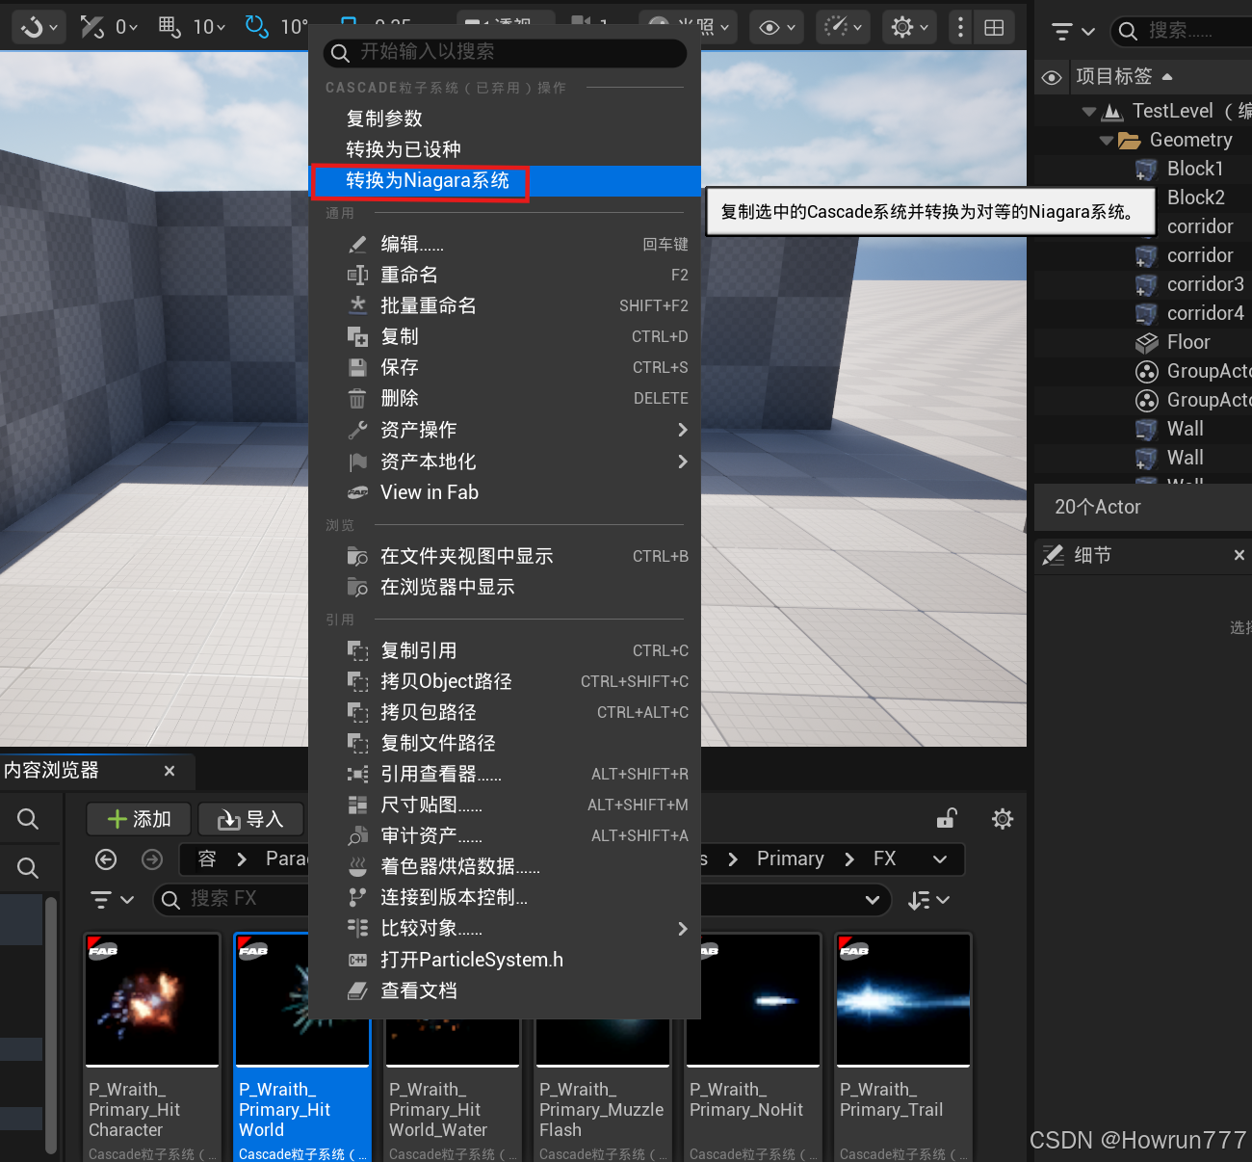Open viewport show flags eye dropdown

click(776, 28)
